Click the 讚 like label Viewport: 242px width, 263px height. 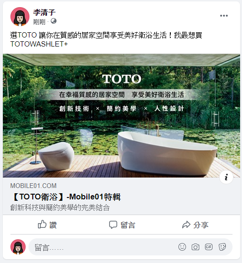pyautogui.click(x=53, y=225)
